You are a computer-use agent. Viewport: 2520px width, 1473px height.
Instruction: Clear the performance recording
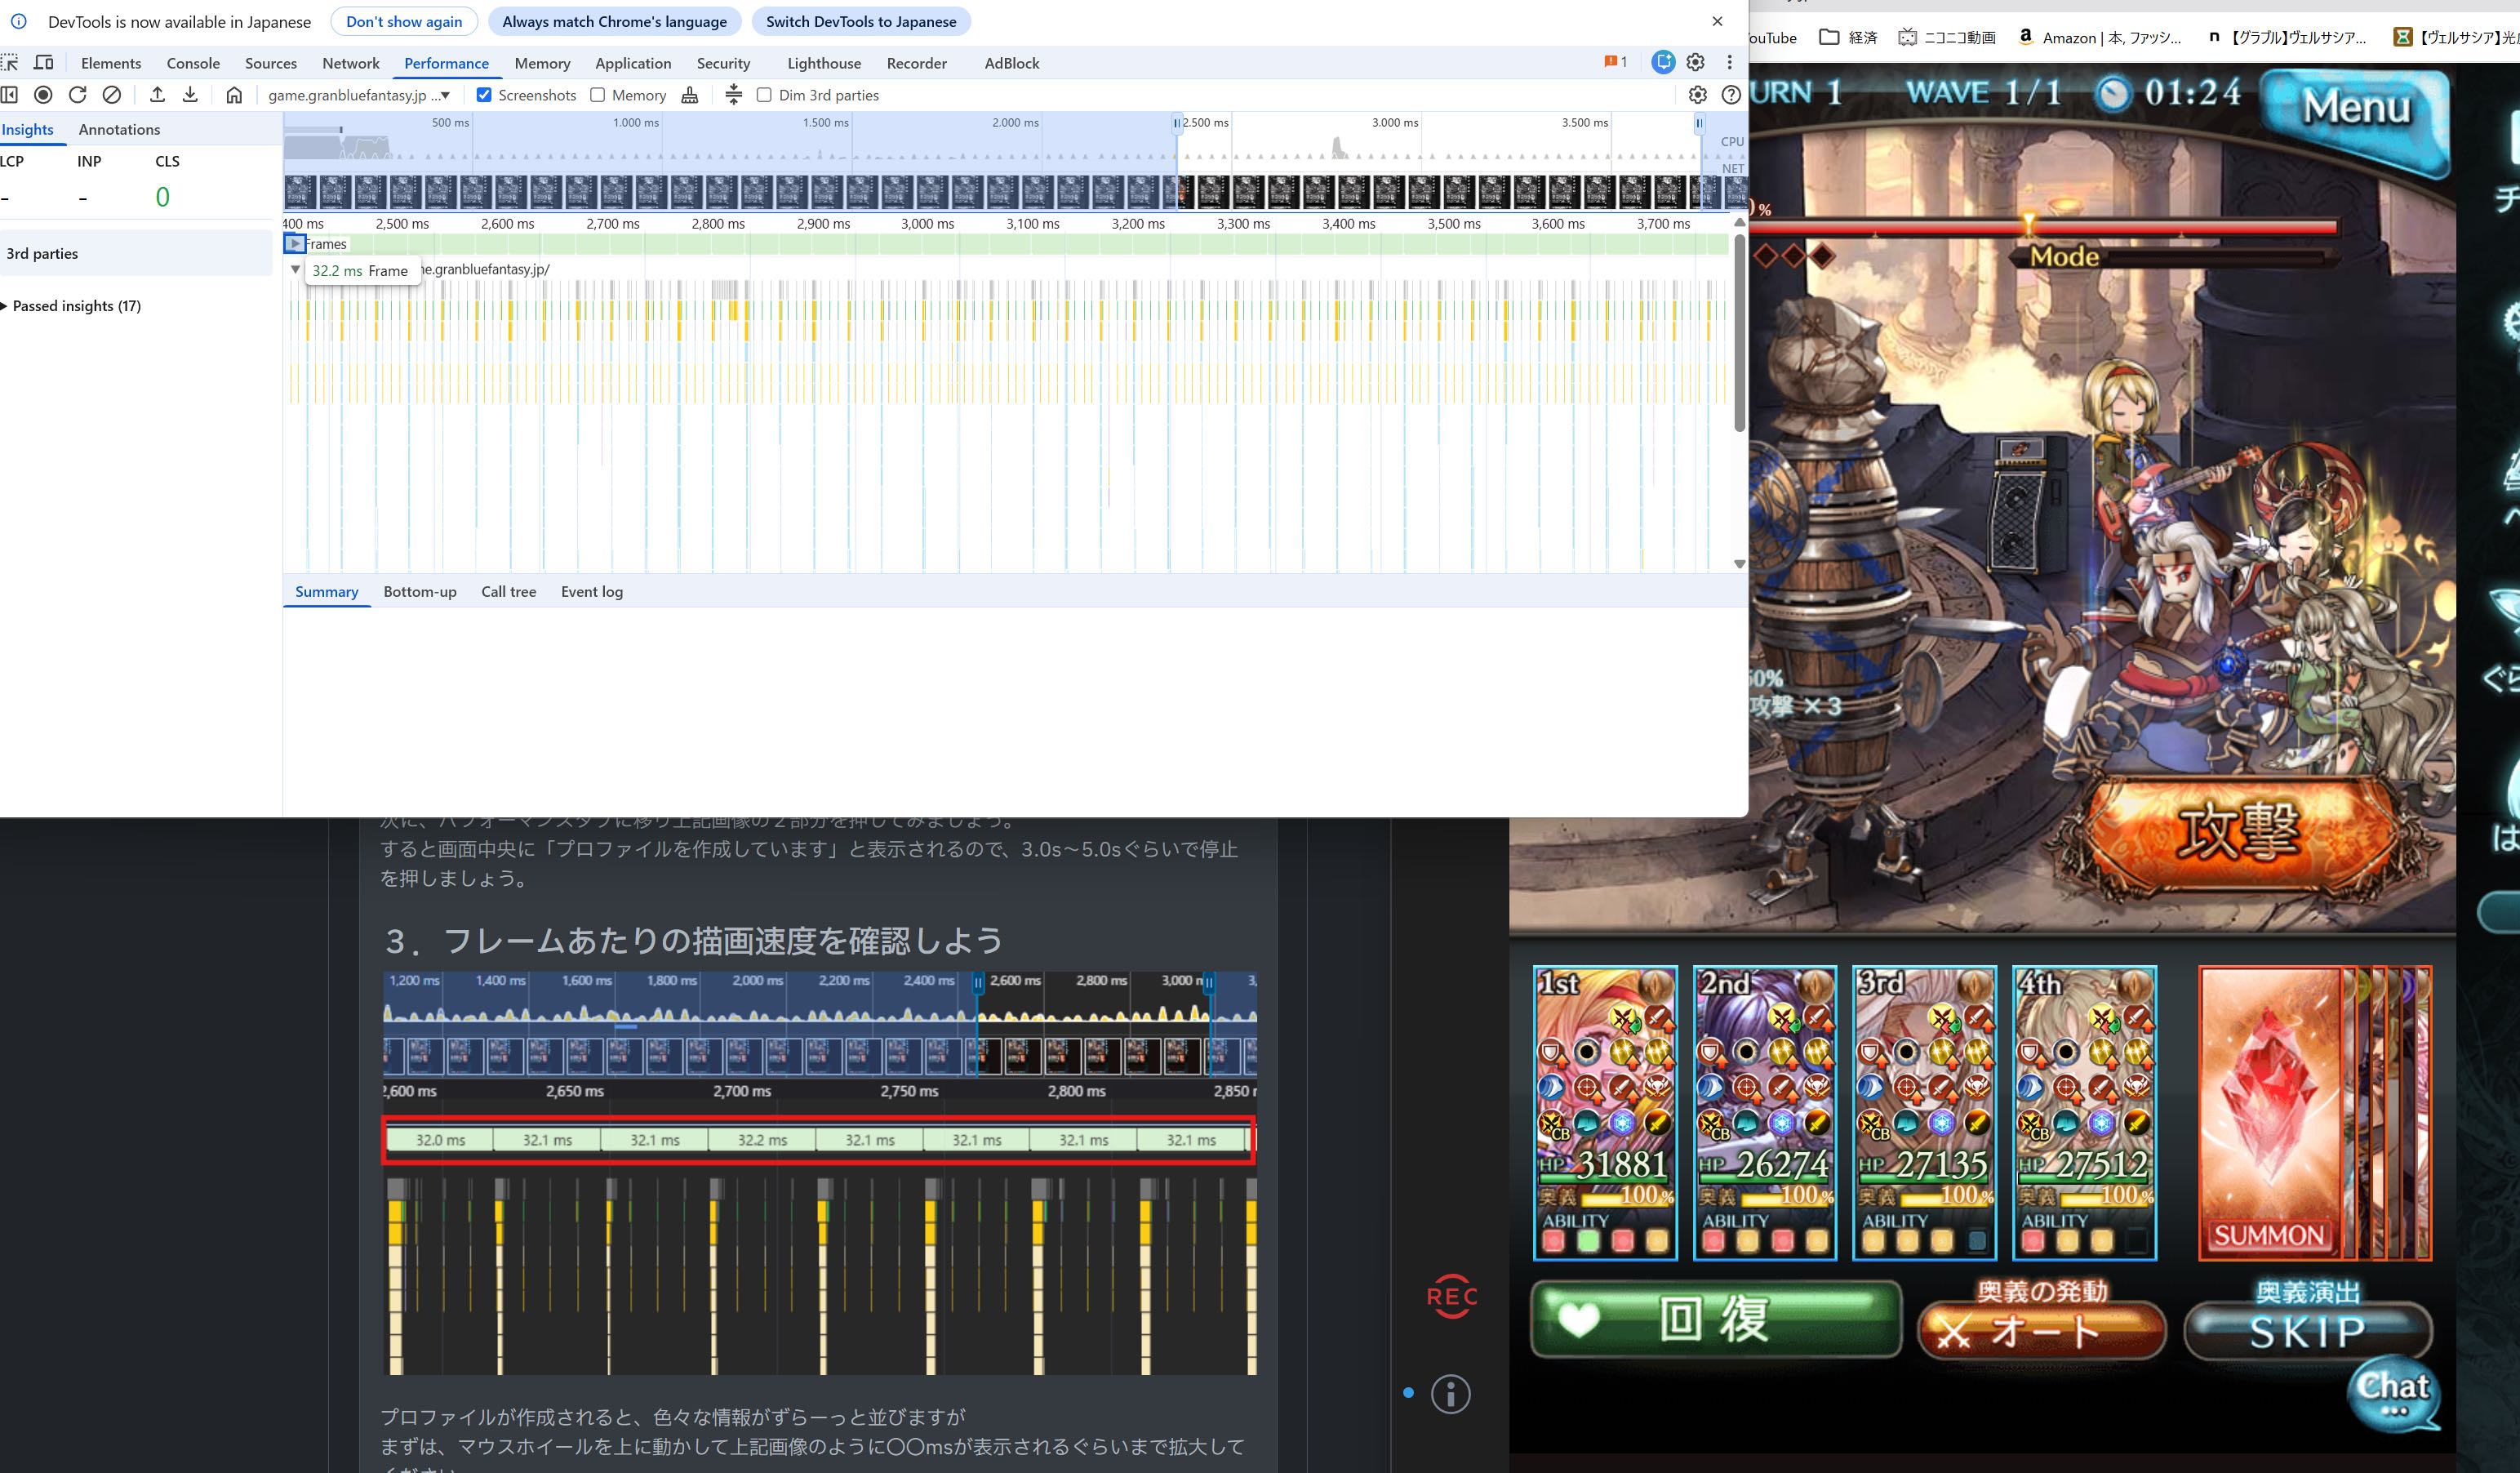point(112,95)
